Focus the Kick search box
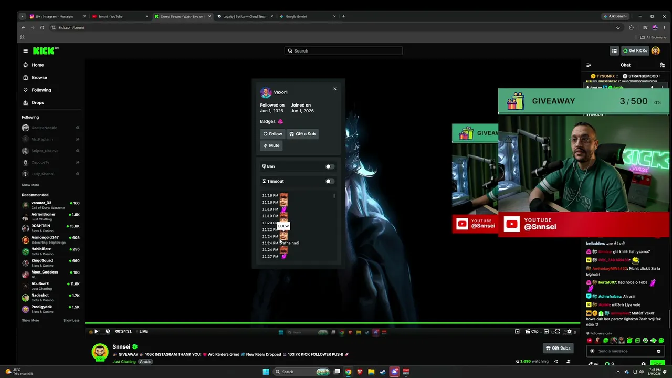Viewport: 672px width, 378px height. click(x=343, y=51)
